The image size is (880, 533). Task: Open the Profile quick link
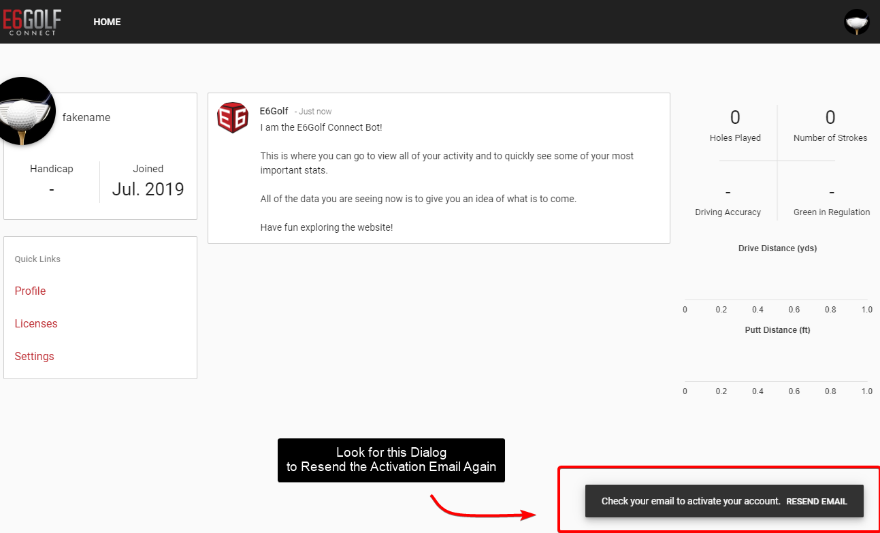point(30,291)
